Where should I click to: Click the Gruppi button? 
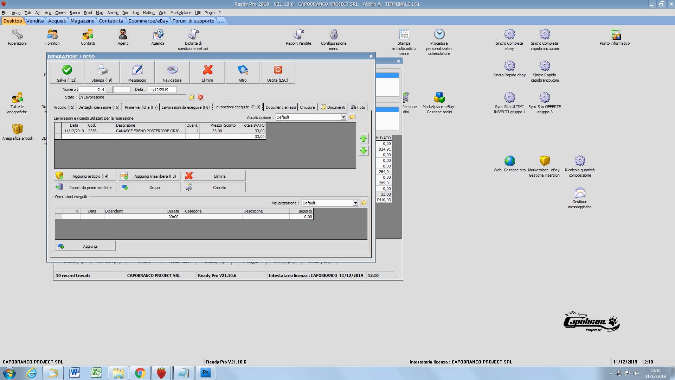click(150, 187)
